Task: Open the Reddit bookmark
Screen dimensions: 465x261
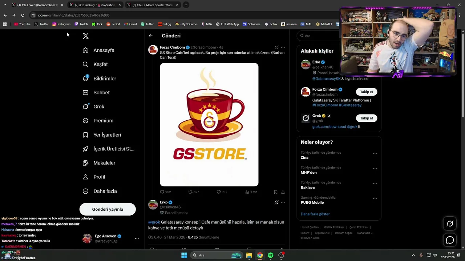Action: [x=113, y=24]
